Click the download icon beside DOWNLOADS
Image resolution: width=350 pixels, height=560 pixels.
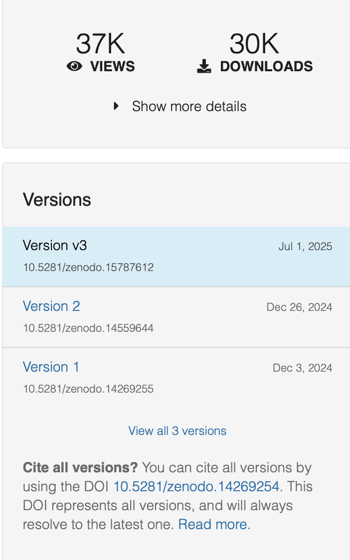coord(204,66)
